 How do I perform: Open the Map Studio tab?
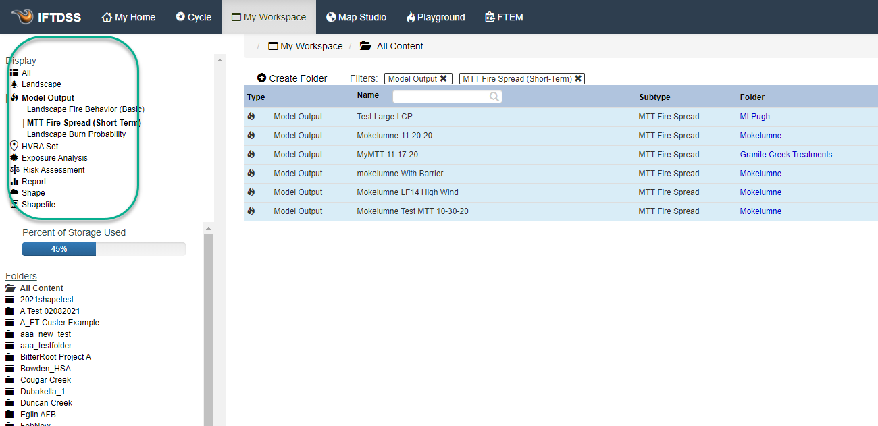pyautogui.click(x=357, y=17)
